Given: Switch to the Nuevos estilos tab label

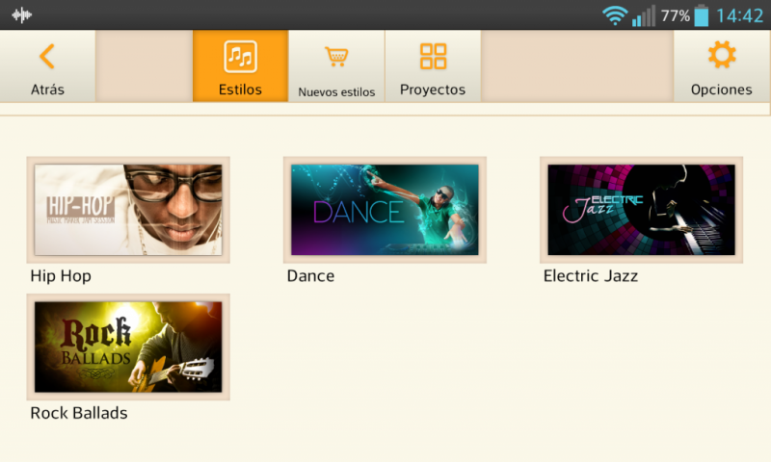Looking at the screenshot, I should point(336,92).
